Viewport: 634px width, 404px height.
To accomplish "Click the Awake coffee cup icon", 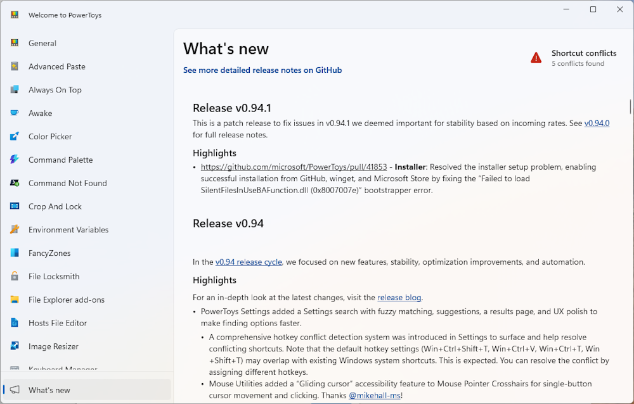I will tap(15, 113).
